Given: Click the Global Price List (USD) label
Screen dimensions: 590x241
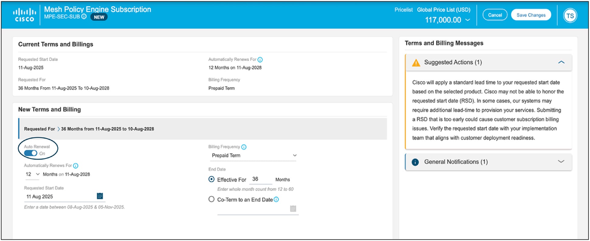Looking at the screenshot, I should pyautogui.click(x=443, y=10).
